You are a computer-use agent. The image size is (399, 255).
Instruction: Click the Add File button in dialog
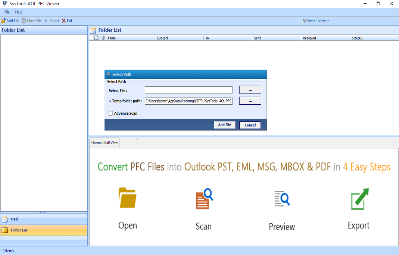225,125
